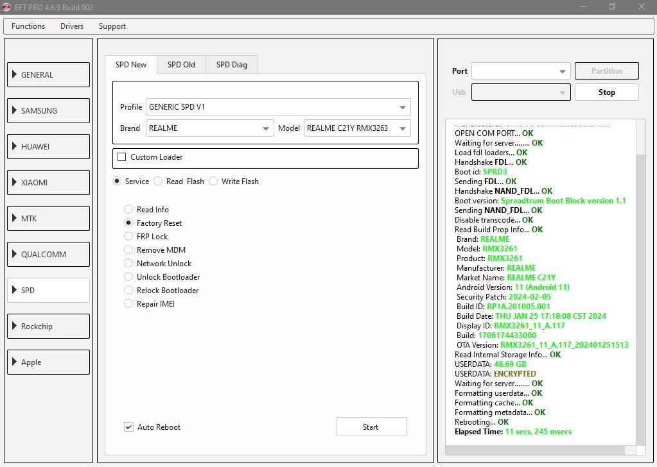Expand the Apple section arrow
The height and width of the screenshot is (467, 657).
pyautogui.click(x=14, y=362)
